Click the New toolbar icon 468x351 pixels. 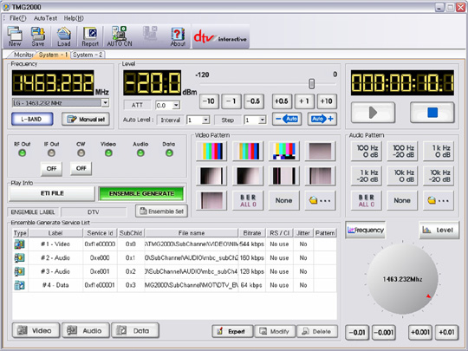15,36
